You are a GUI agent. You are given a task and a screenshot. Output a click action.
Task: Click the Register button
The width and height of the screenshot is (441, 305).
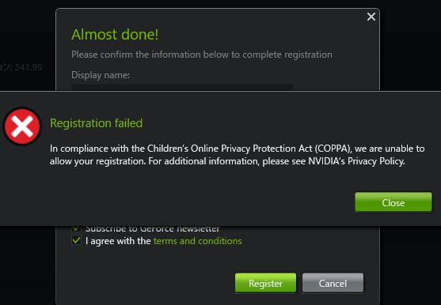point(265,283)
